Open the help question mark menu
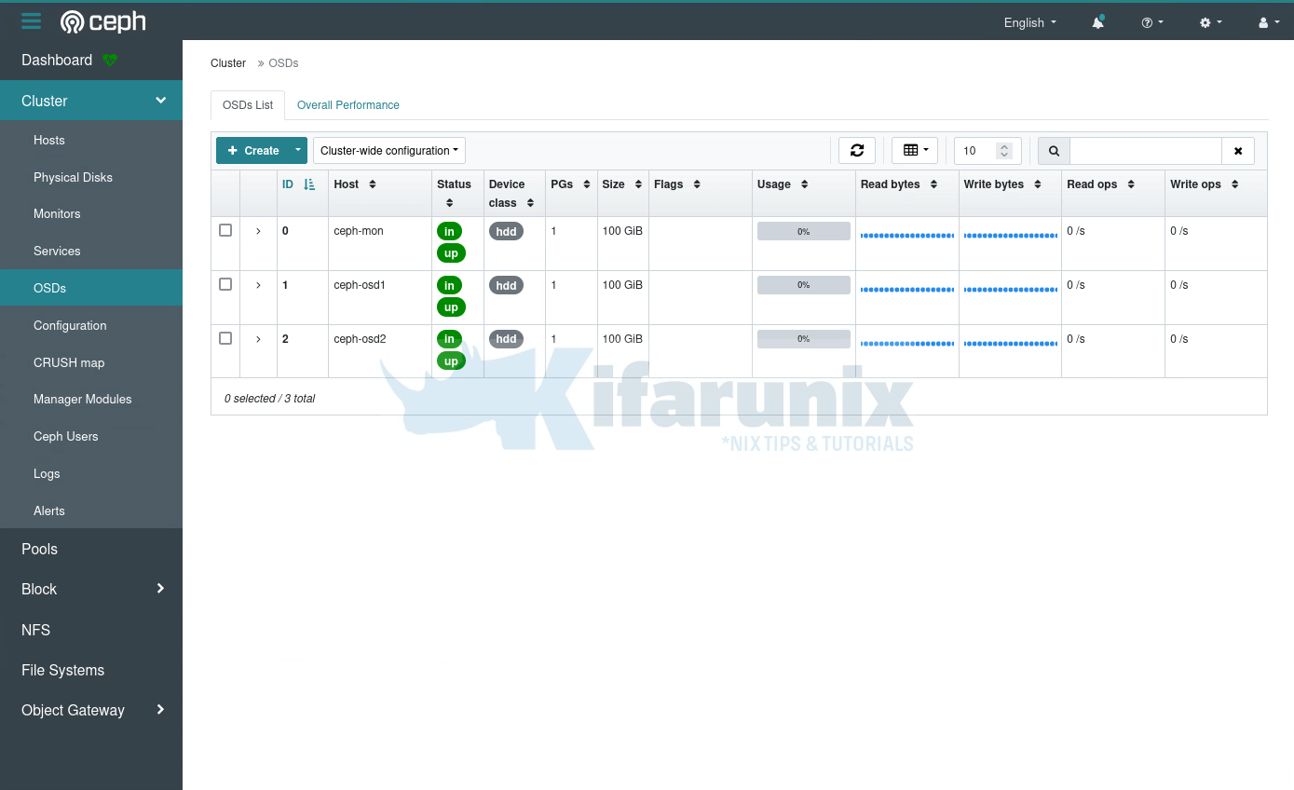 coord(1151,22)
